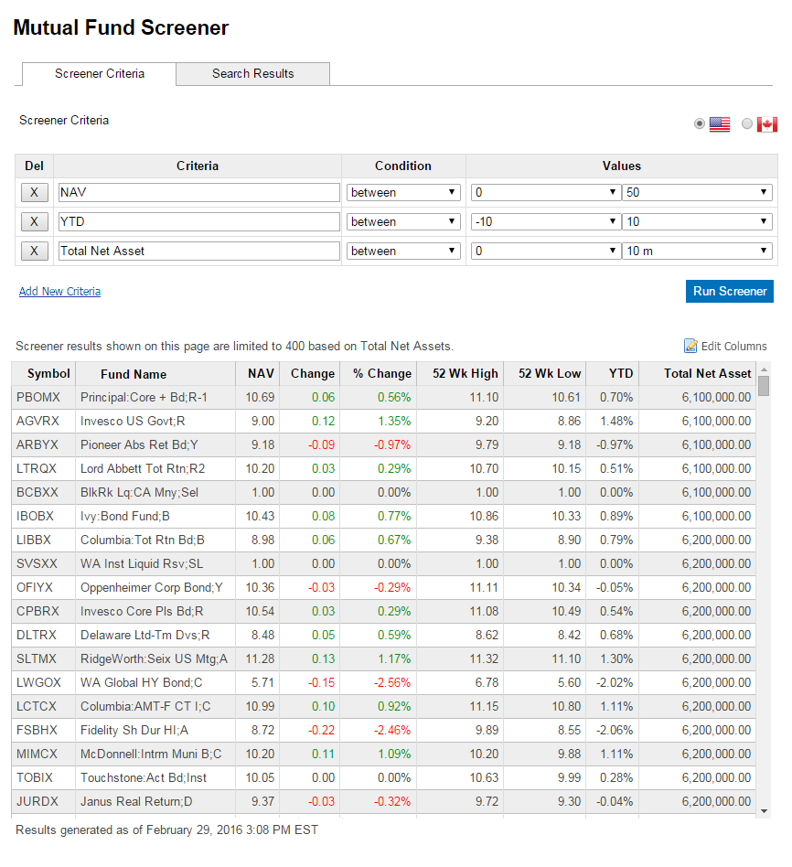Open the NAV condition dropdown
Viewport: 792px width, 867px height.
click(403, 192)
